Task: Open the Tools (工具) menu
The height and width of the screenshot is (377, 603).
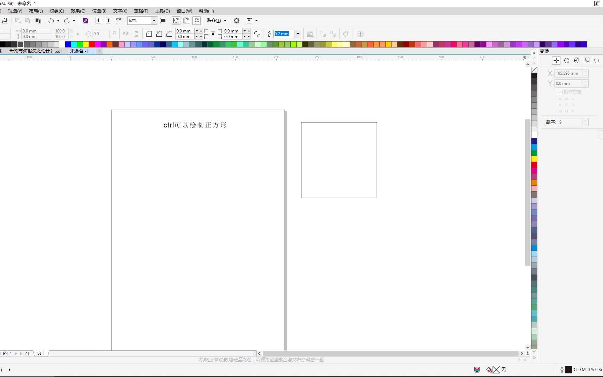Action: (x=162, y=11)
